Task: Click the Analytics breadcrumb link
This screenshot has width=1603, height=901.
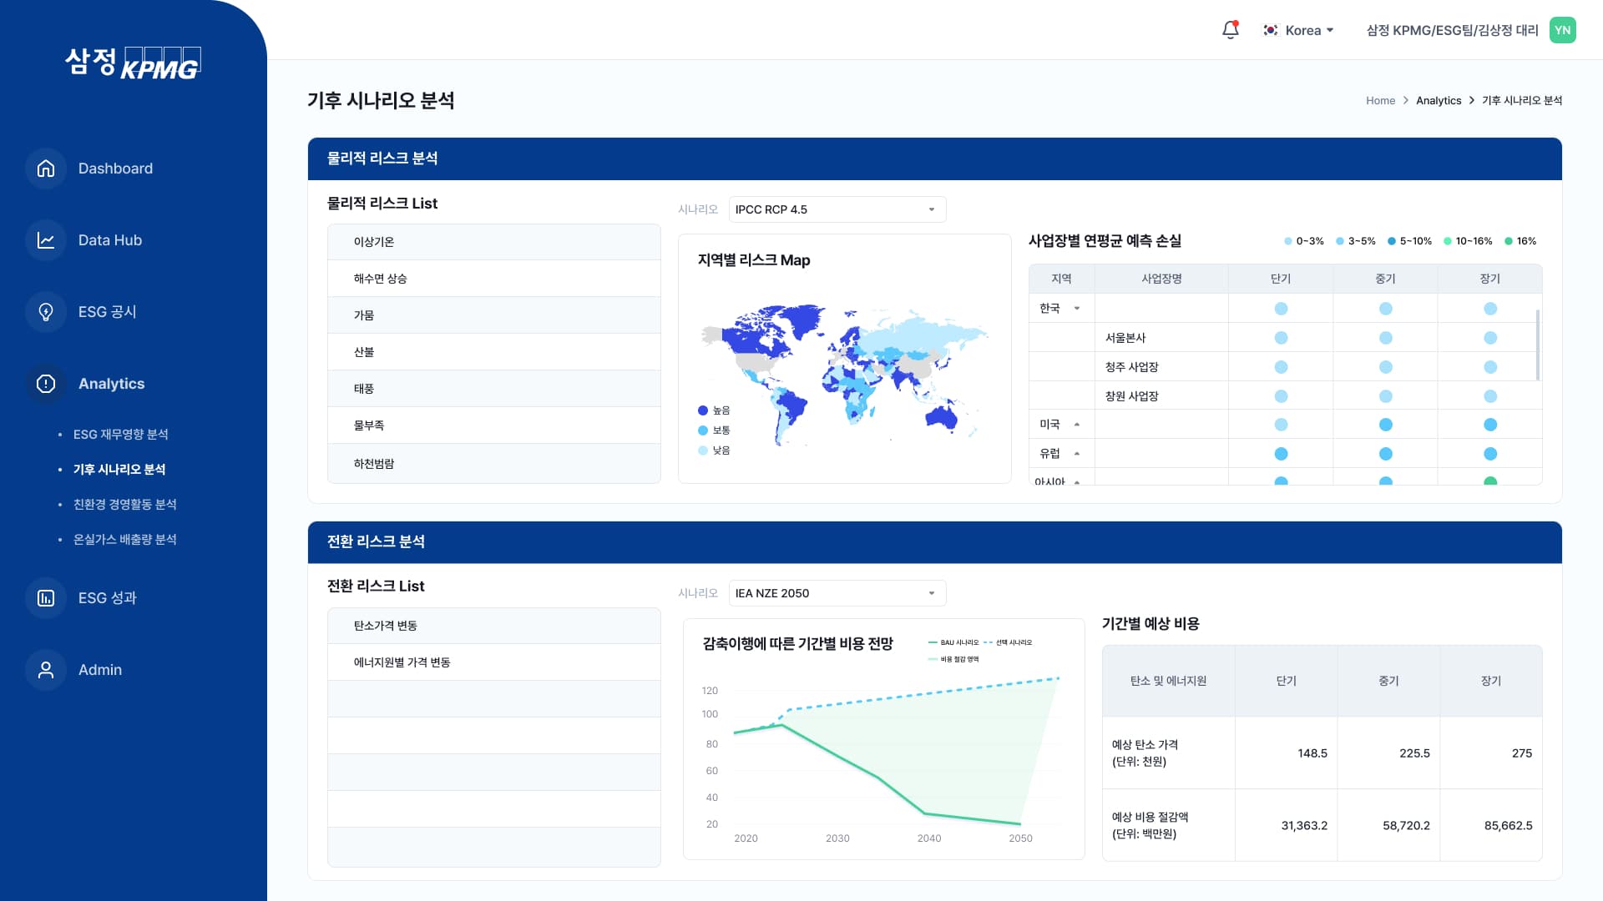Action: point(1439,101)
